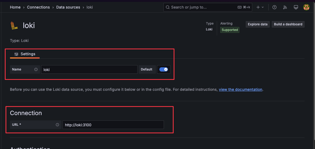315x149 pixels.
Task: Click the monitor icon in top bar
Action: click(x=296, y=7)
